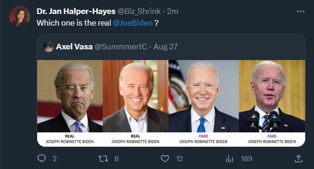View the first photo labeled REAL with wink
Screen dimensions: 314x169
70,96
